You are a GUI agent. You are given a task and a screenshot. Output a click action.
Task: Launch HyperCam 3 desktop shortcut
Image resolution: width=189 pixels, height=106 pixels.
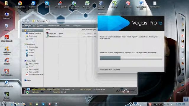point(128,4)
